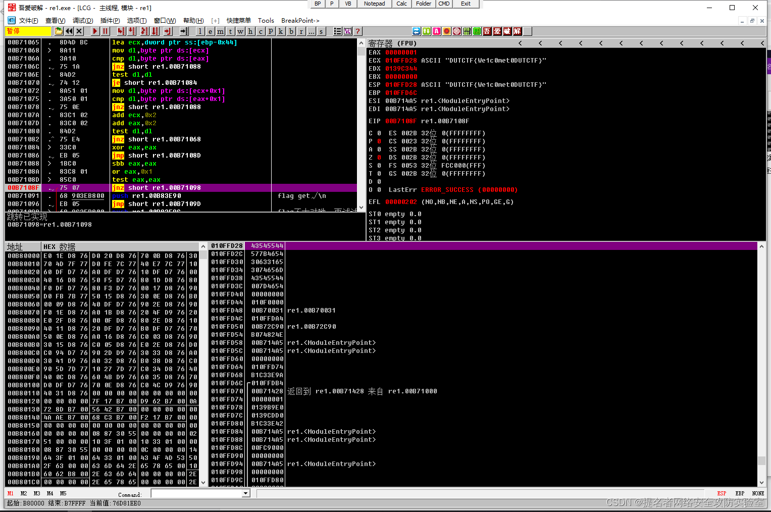Expand the 快捷菜单 menu

(239, 21)
